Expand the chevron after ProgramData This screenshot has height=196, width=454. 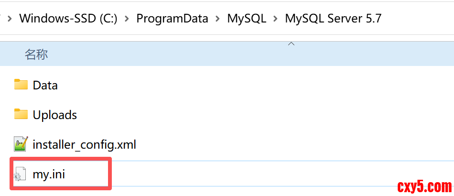(218, 19)
